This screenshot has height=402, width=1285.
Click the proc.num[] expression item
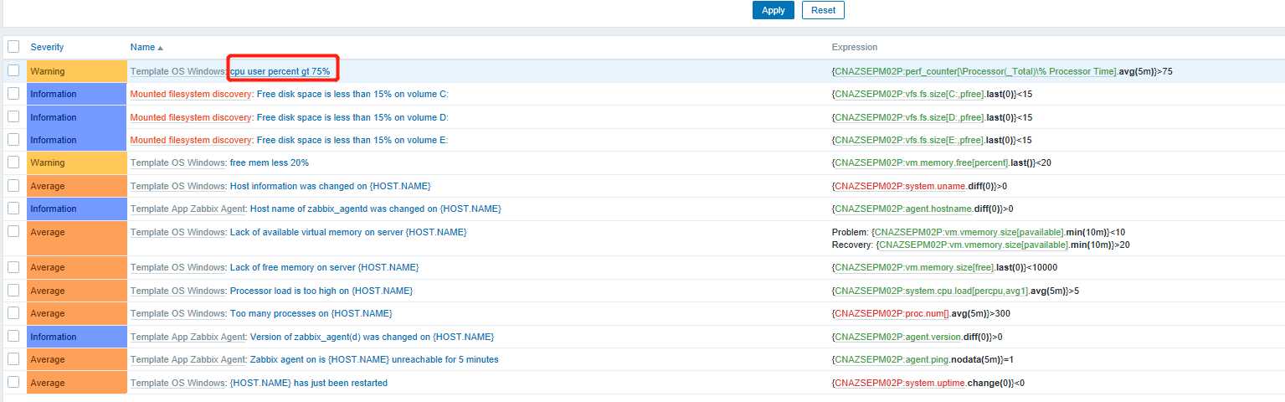(x=894, y=313)
